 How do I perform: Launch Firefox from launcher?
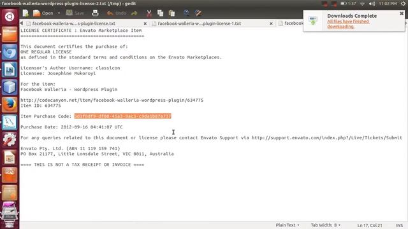pos(10,104)
